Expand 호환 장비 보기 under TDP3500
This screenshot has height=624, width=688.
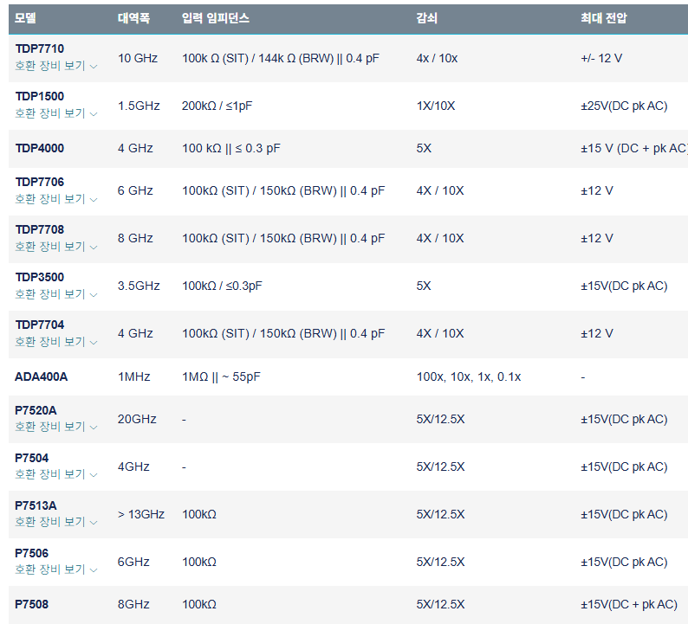[55, 294]
